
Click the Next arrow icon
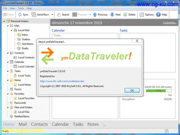[112, 15]
